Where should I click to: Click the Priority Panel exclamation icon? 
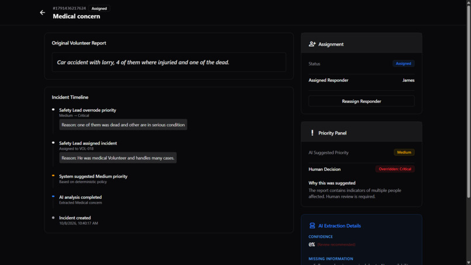(312, 133)
